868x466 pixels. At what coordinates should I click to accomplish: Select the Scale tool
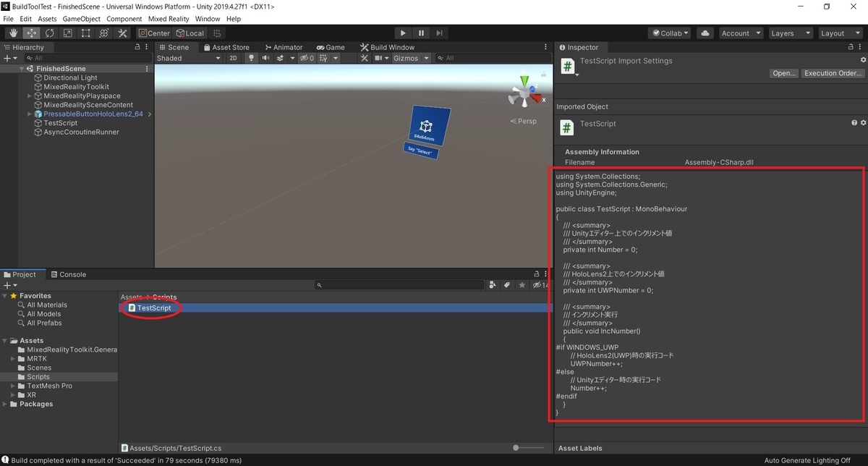tap(67, 33)
